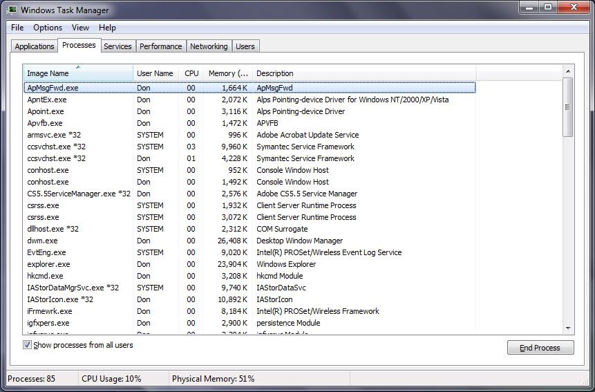Select the CS5.5ServiceManager.exe *32 process
This screenshot has width=595, height=392.
249,194
